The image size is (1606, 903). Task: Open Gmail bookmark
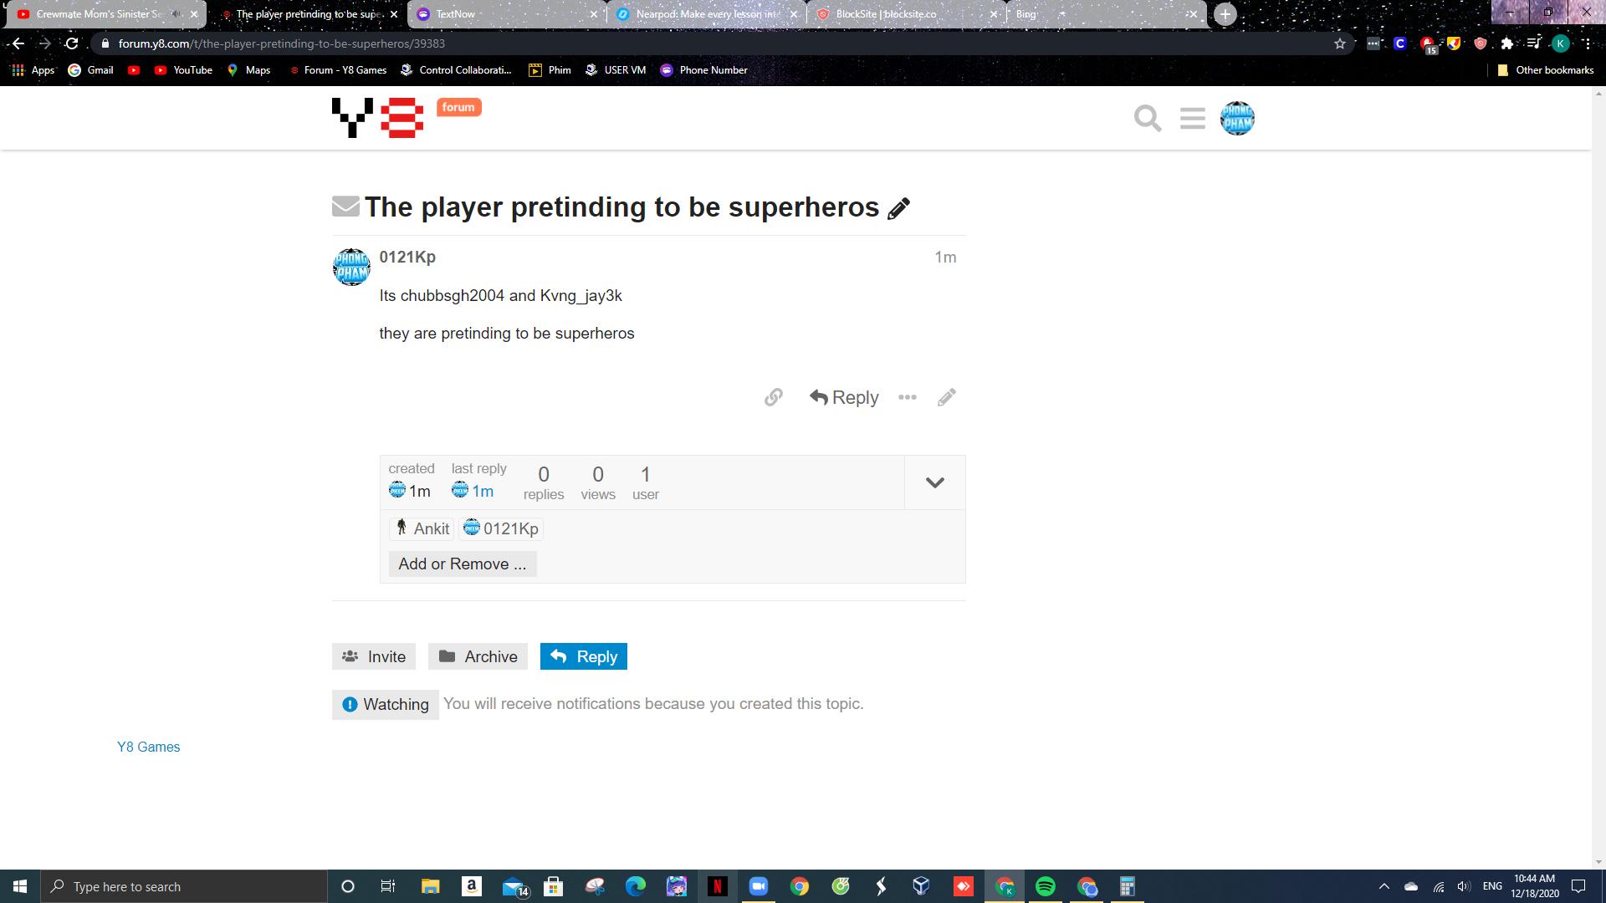point(90,70)
